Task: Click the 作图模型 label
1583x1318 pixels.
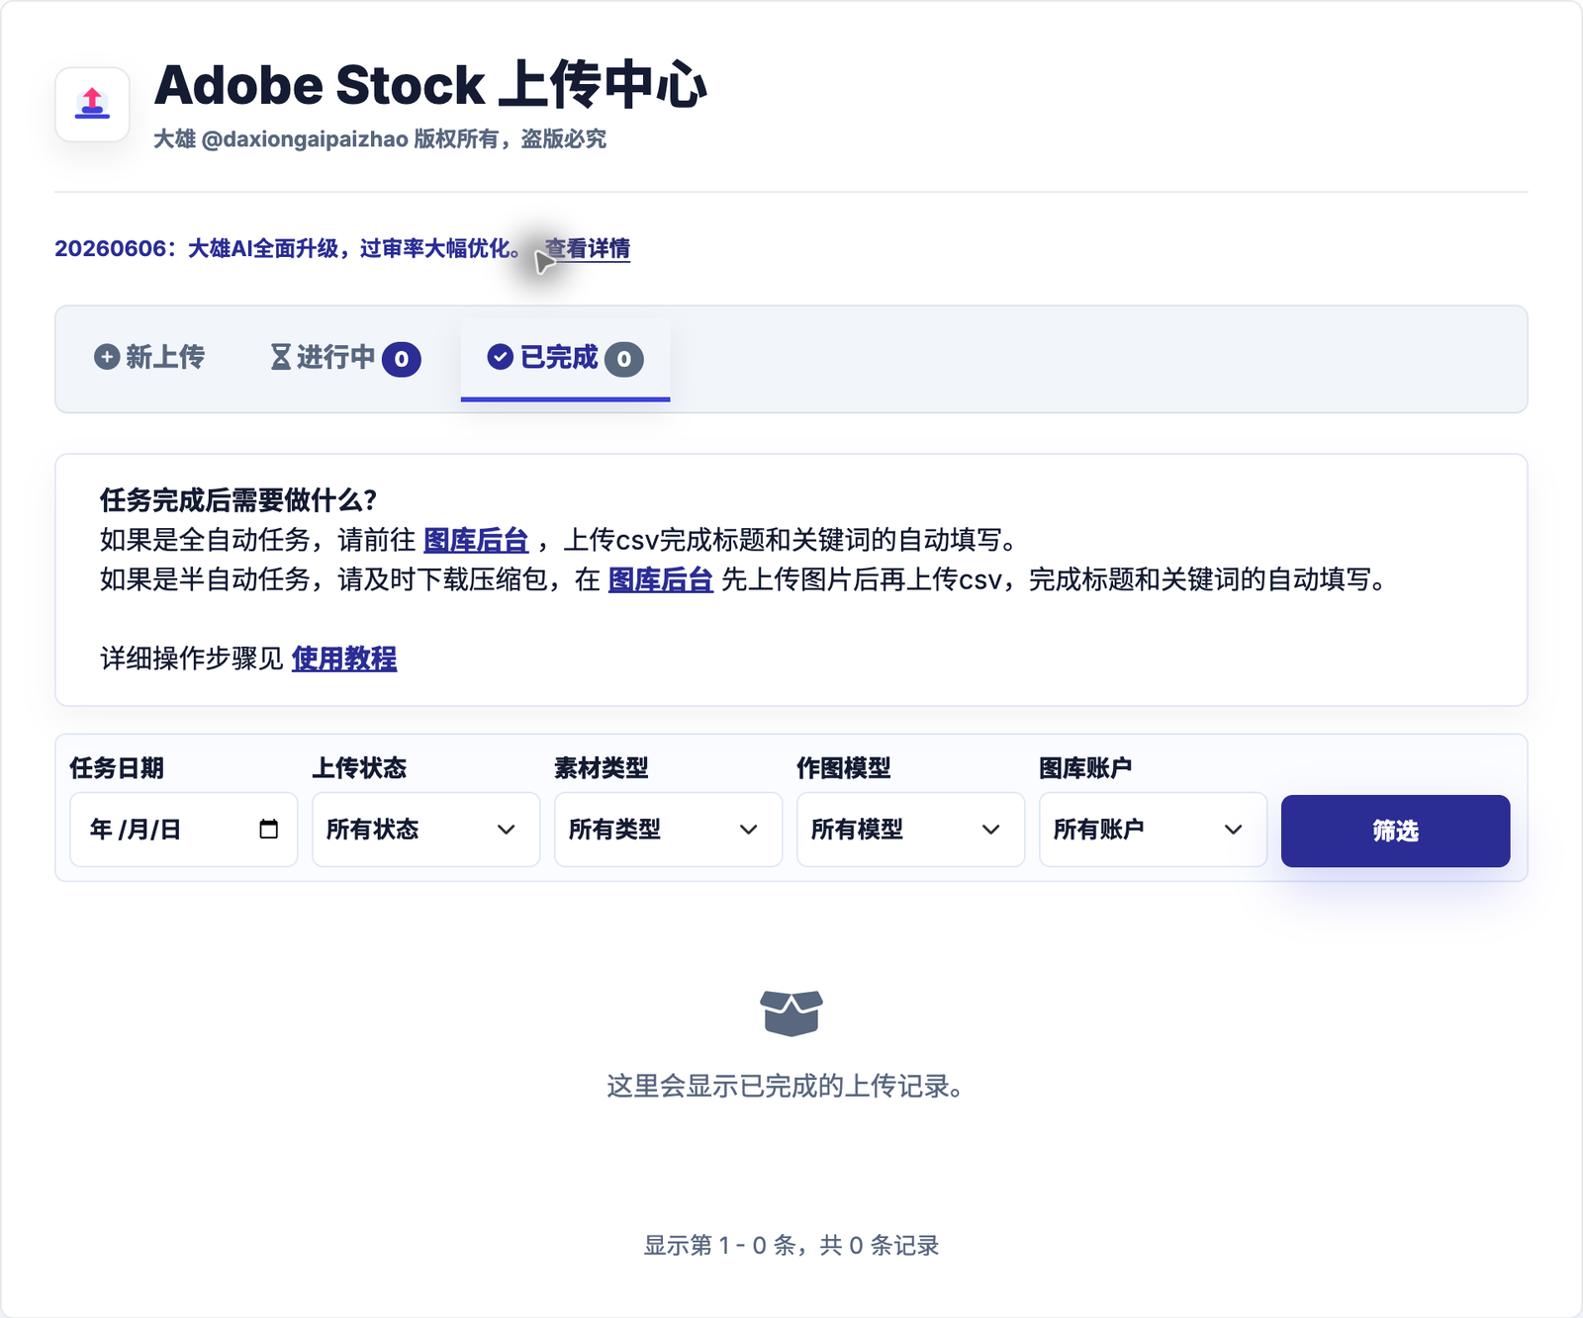Action: (844, 767)
